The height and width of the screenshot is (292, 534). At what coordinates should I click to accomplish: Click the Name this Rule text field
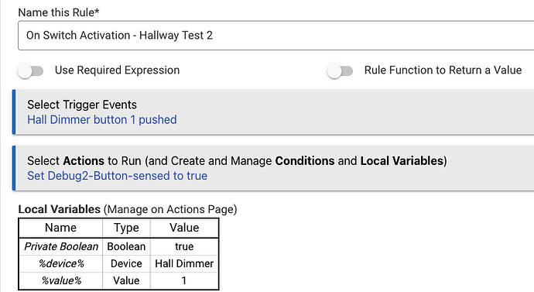click(276, 36)
